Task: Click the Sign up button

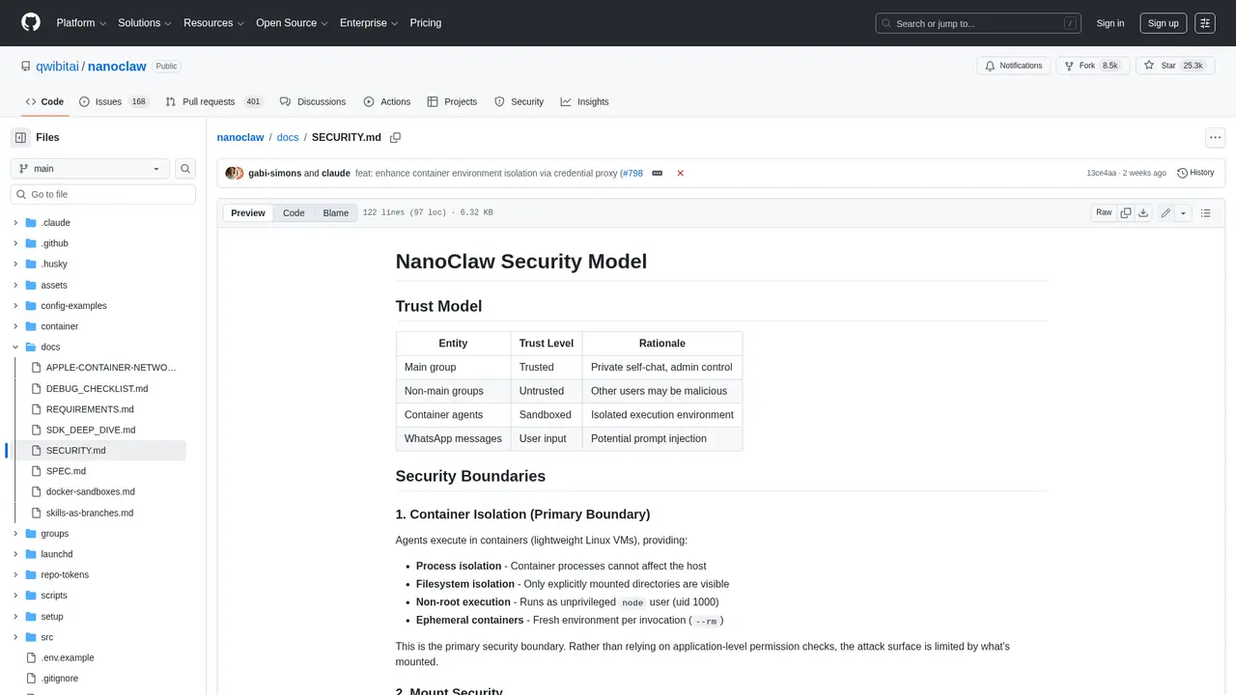Action: [x=1163, y=23]
